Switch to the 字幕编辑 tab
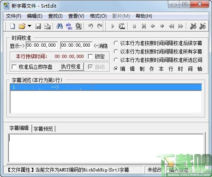The width and height of the screenshot is (212, 177). coord(19,128)
